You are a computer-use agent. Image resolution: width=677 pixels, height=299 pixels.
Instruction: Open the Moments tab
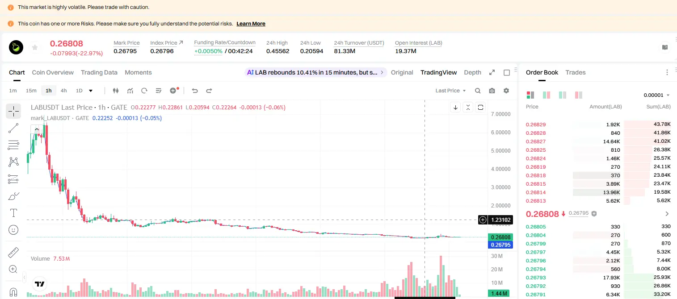[x=138, y=72]
